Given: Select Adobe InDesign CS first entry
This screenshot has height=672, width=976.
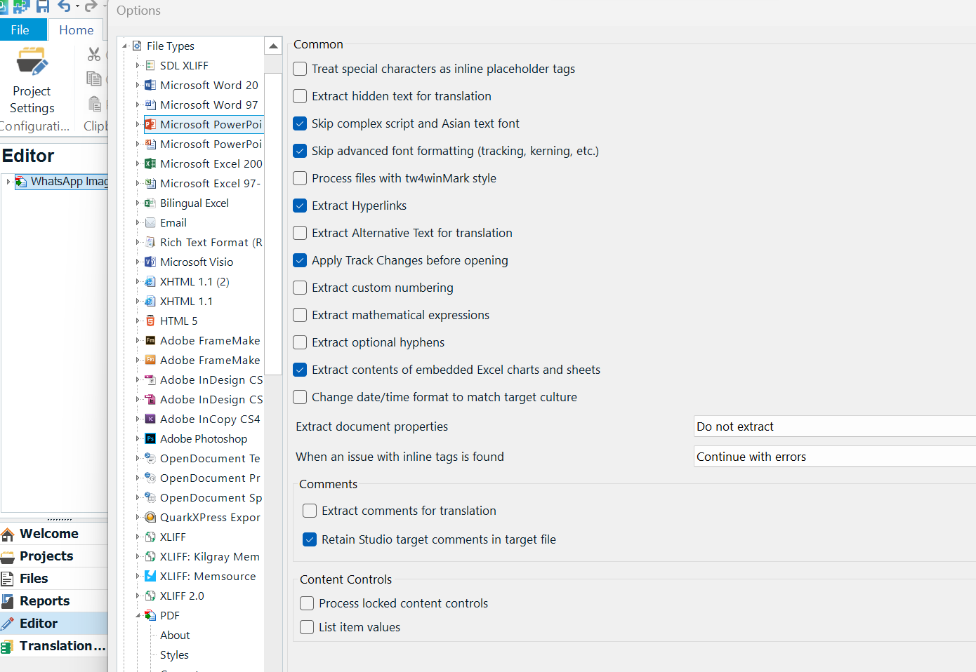Looking at the screenshot, I should pyautogui.click(x=211, y=379).
